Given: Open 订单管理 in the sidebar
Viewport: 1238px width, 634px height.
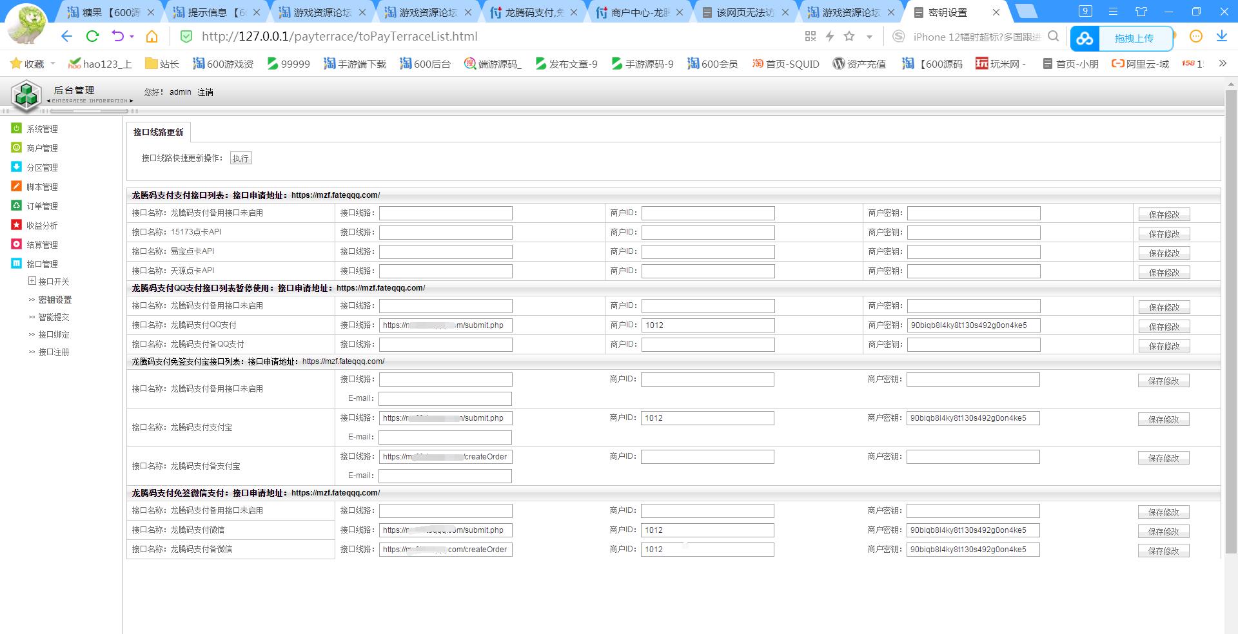Looking at the screenshot, I should click(x=42, y=206).
